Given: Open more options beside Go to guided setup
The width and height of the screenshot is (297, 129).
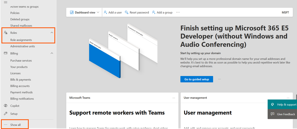Looking at the screenshot, I should pyautogui.click(x=219, y=79).
